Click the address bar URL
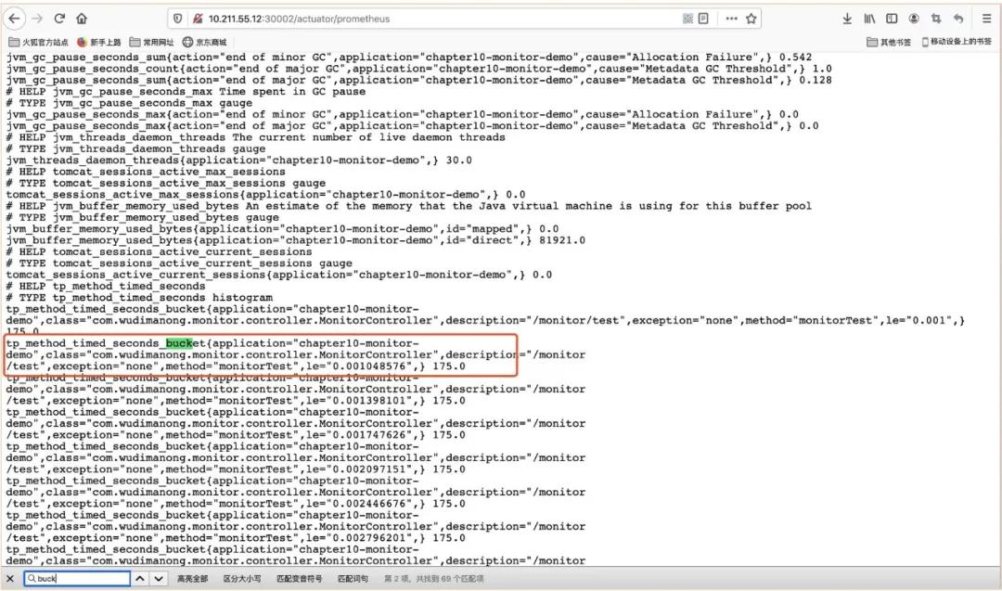The image size is (1002, 591). [x=299, y=19]
